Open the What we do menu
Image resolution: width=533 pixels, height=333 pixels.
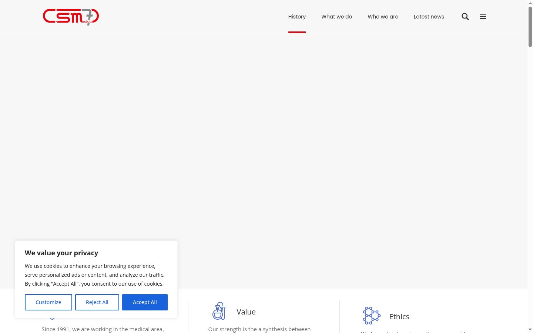[x=336, y=17]
